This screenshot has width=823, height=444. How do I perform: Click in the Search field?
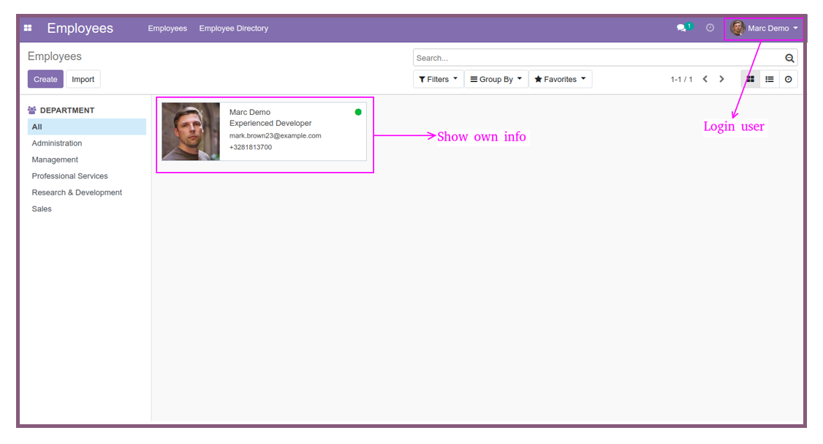click(x=599, y=58)
